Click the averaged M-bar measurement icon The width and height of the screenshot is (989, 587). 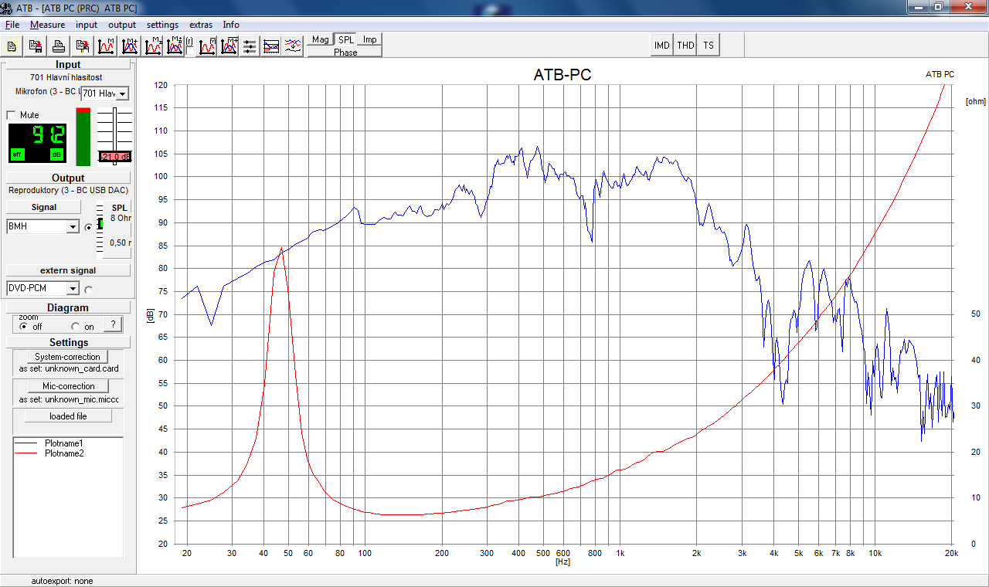208,46
